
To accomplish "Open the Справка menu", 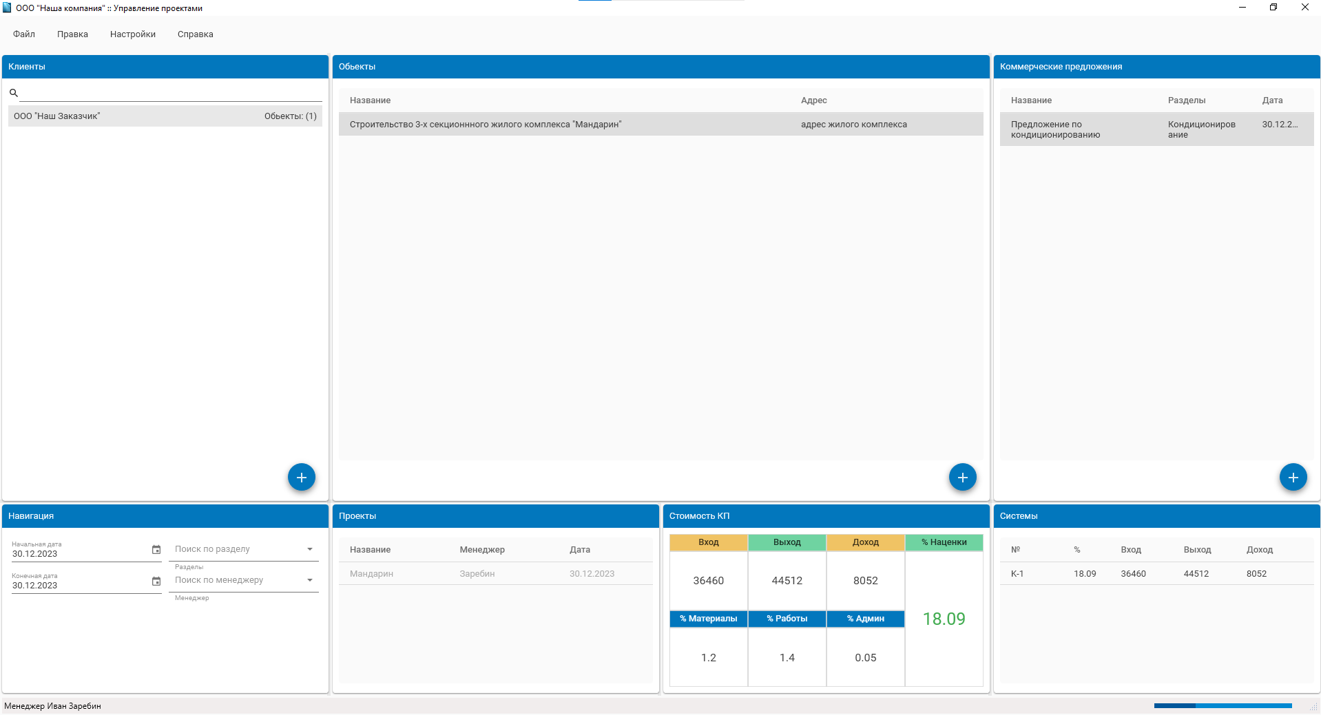I will (x=196, y=34).
